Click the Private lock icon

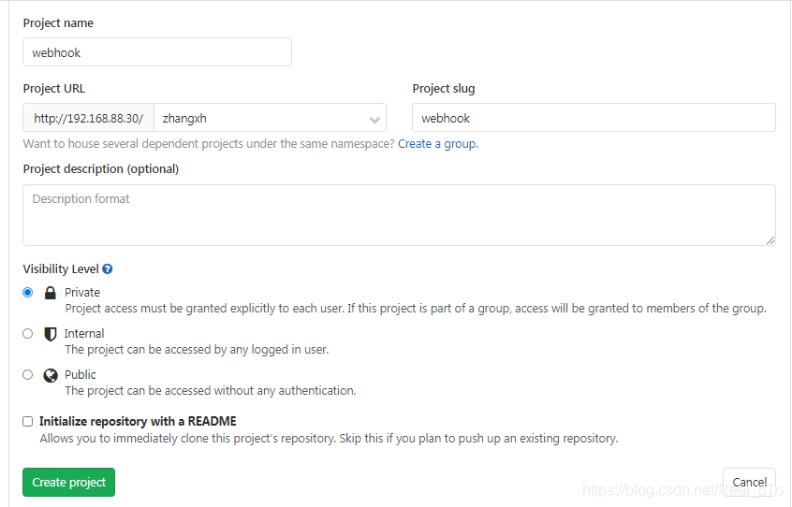point(51,293)
